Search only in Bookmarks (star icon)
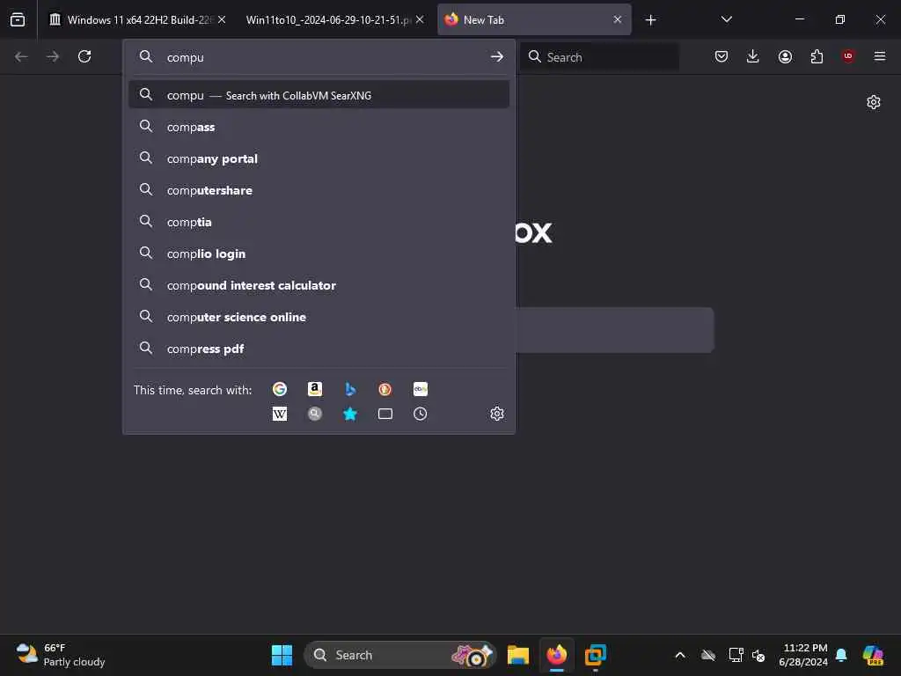This screenshot has width=901, height=676. tap(350, 414)
